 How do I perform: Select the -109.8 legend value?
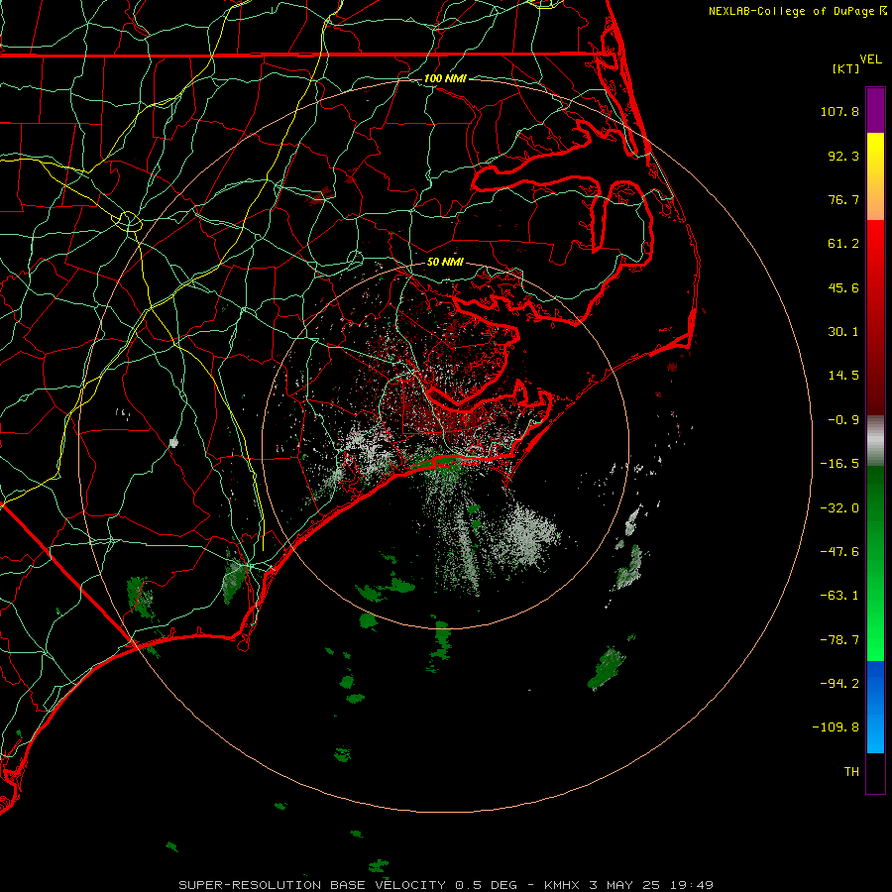tap(836, 727)
